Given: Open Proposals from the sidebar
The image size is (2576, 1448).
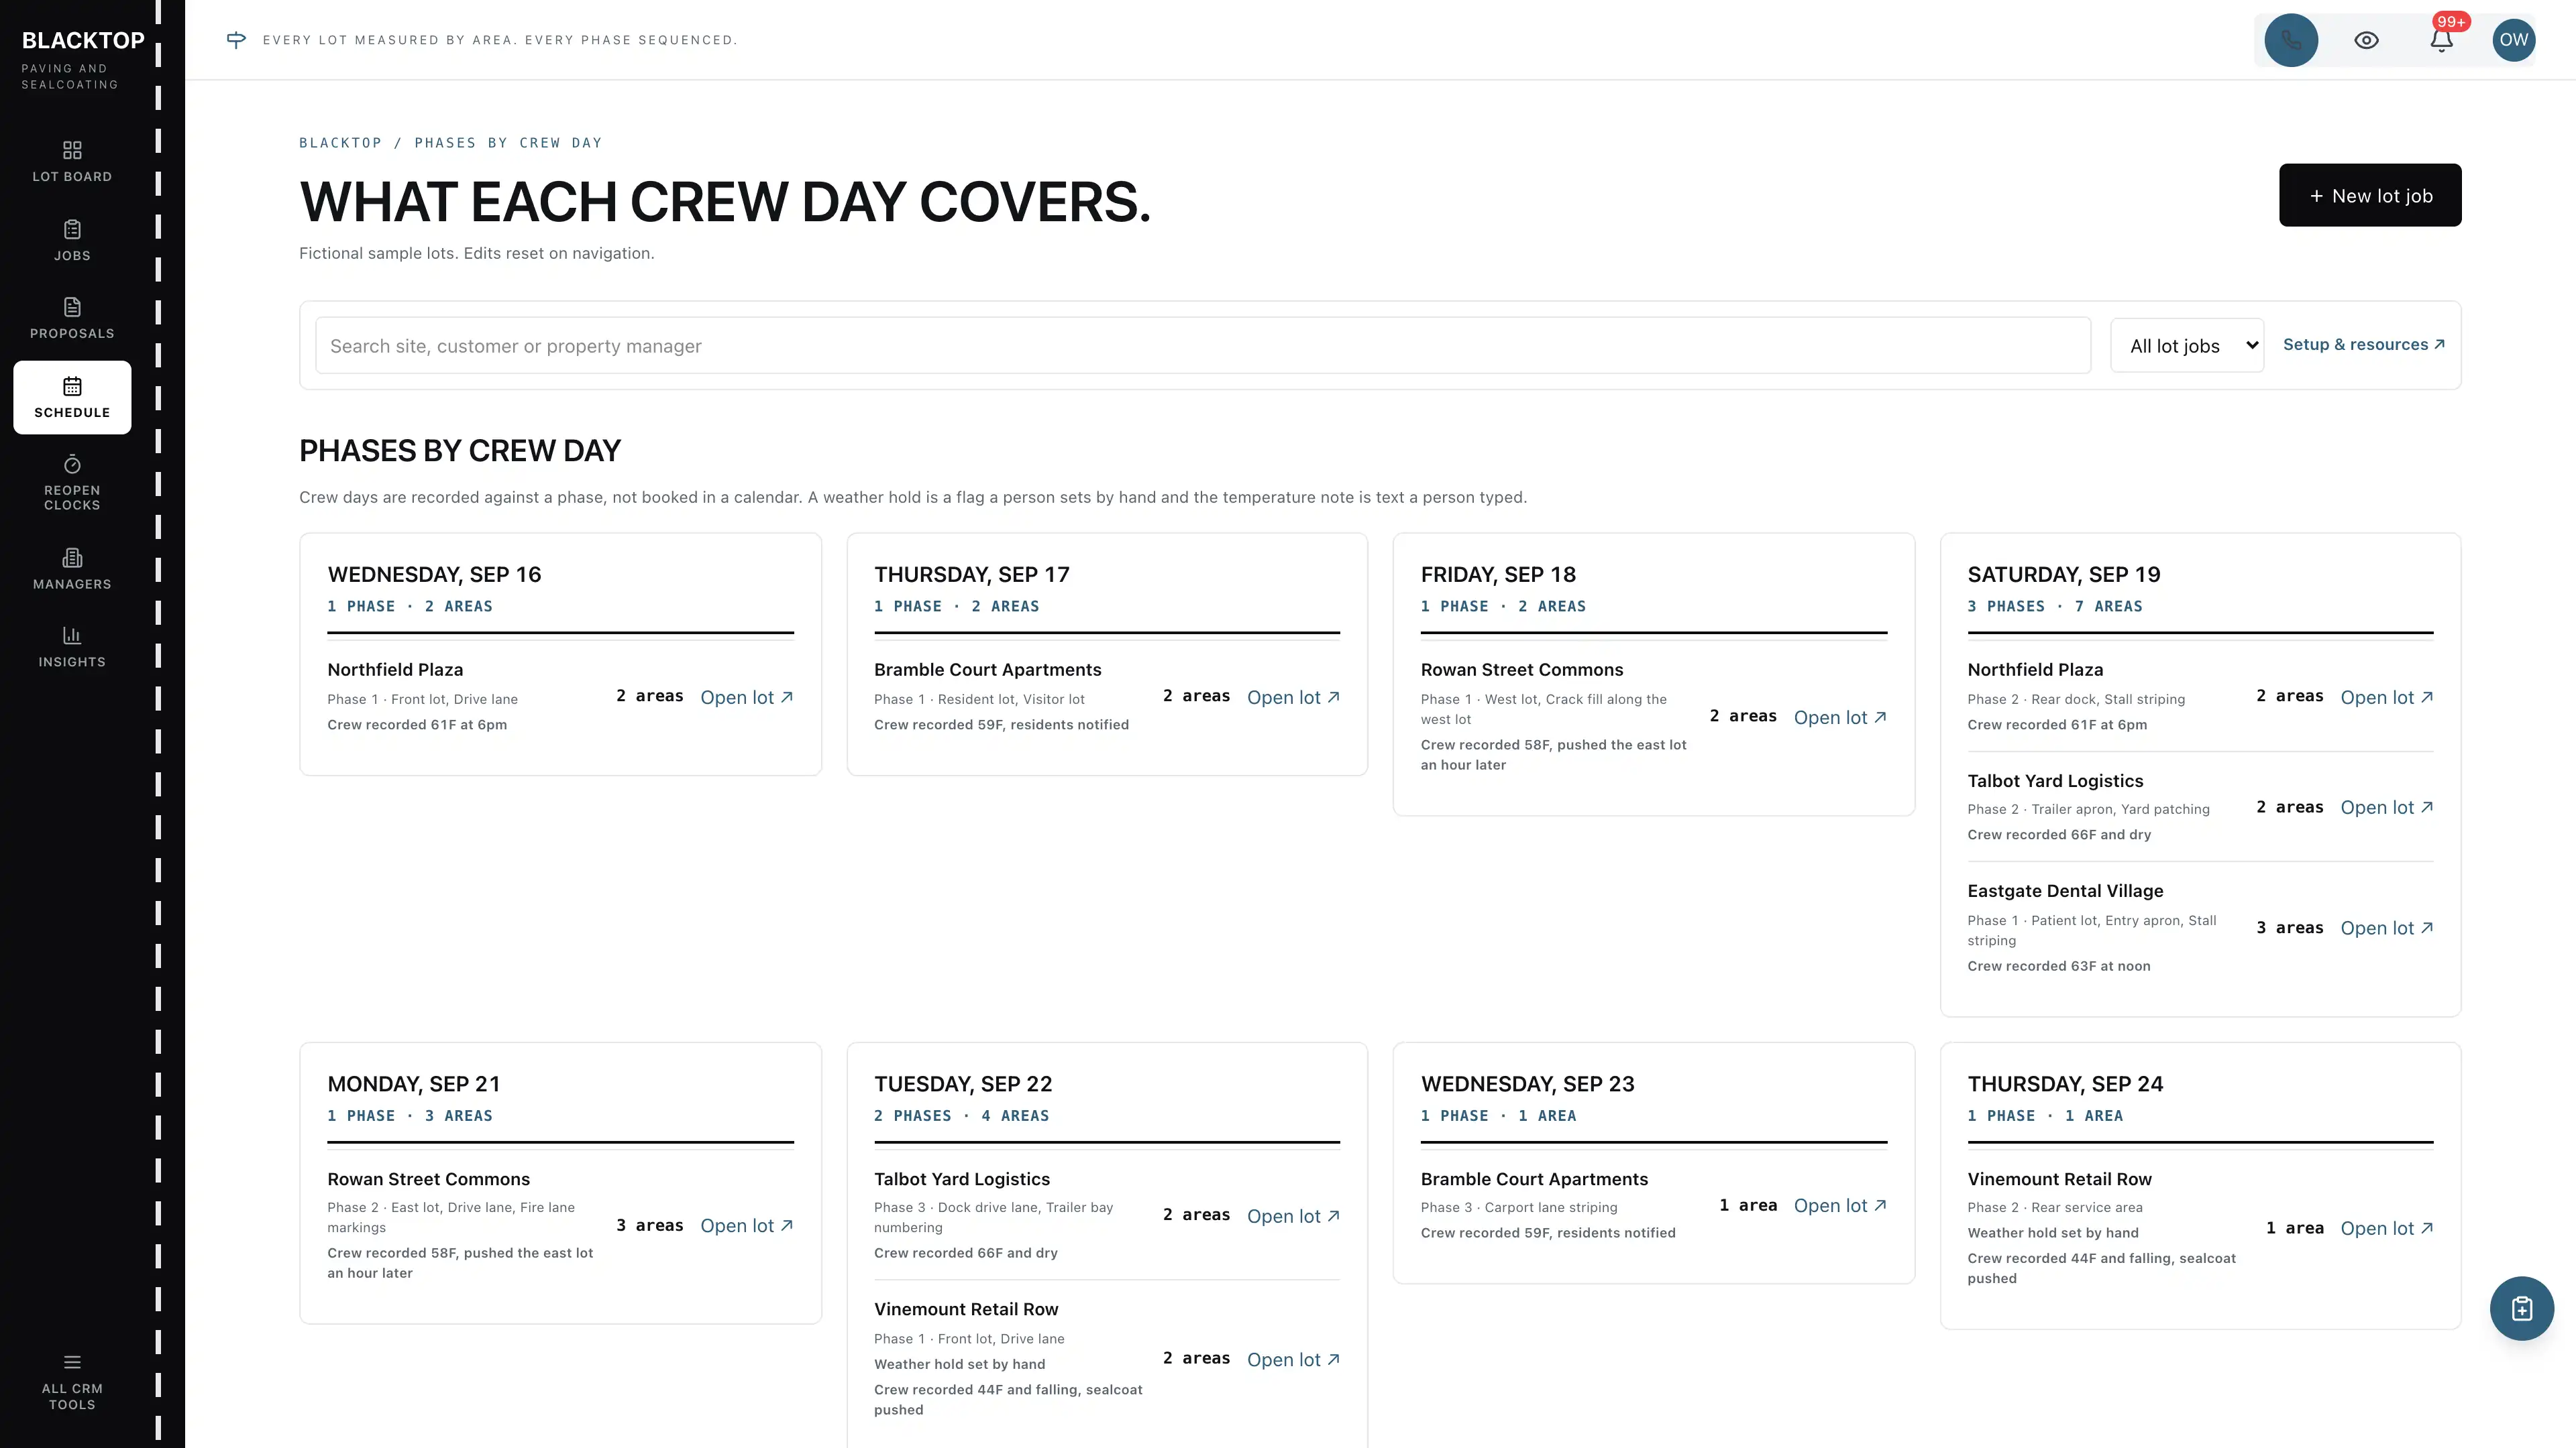Looking at the screenshot, I should click(x=72, y=319).
